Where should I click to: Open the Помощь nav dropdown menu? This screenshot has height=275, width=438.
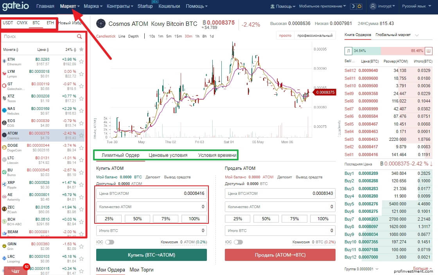tap(197, 6)
